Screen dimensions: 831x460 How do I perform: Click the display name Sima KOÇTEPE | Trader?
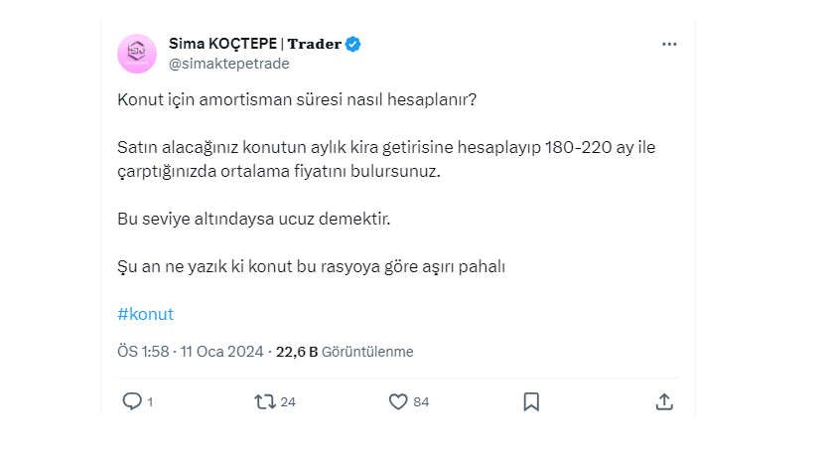point(254,44)
